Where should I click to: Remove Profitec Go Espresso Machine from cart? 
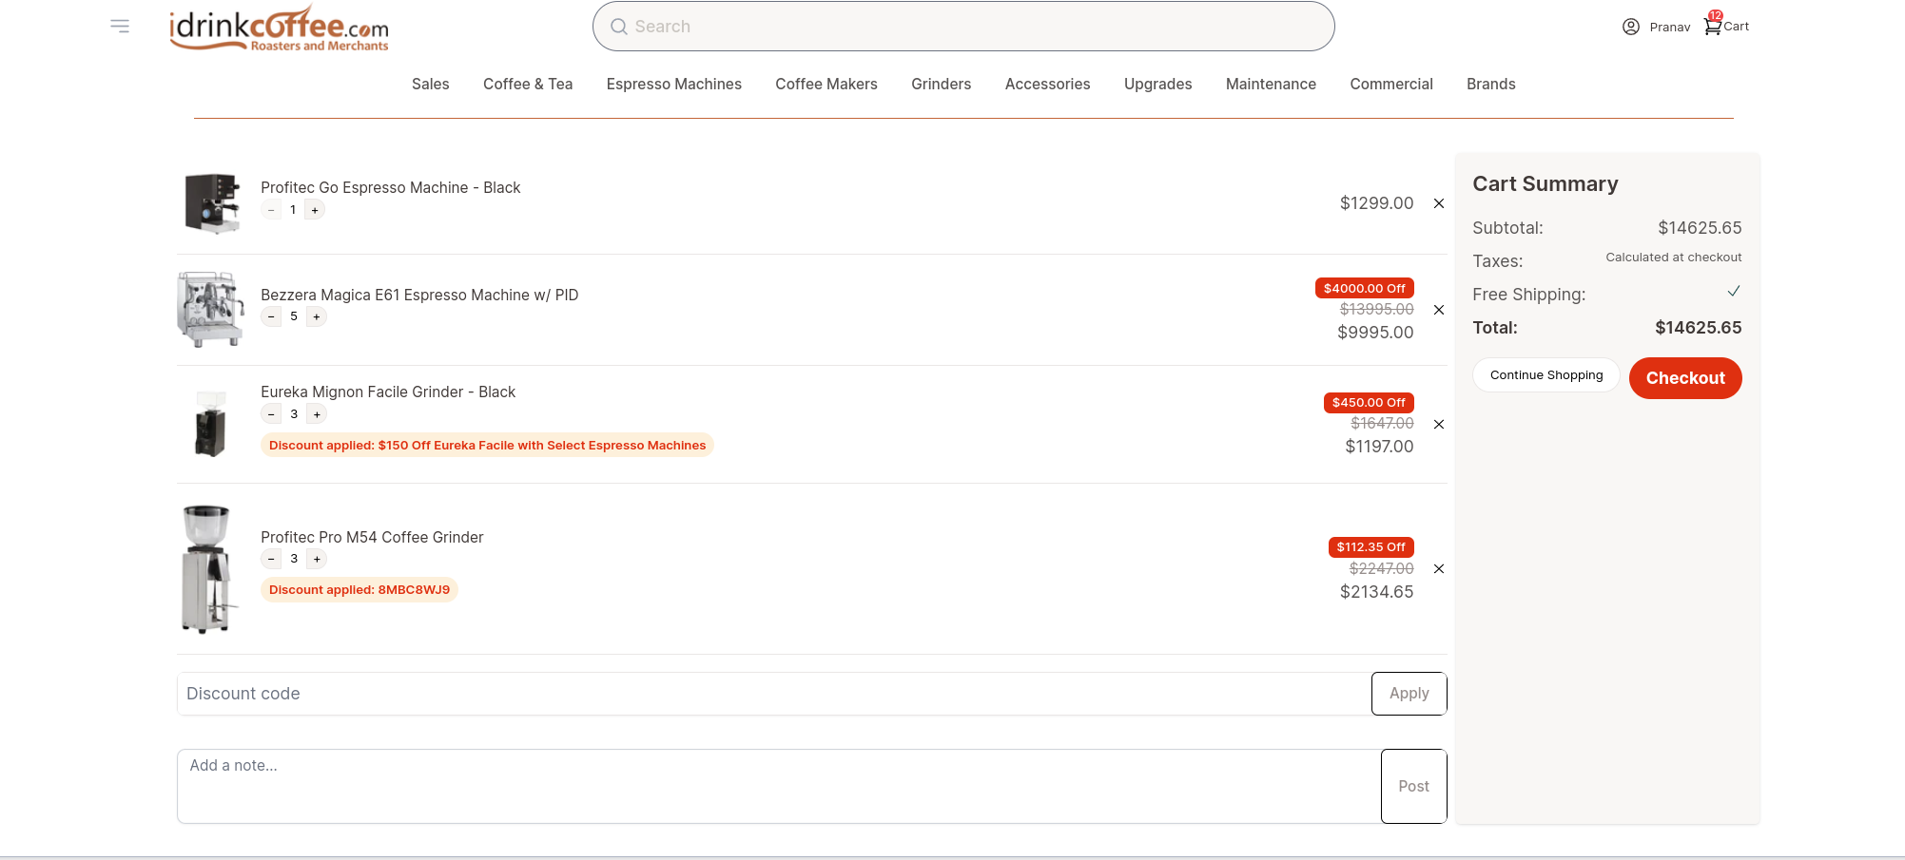click(x=1439, y=203)
